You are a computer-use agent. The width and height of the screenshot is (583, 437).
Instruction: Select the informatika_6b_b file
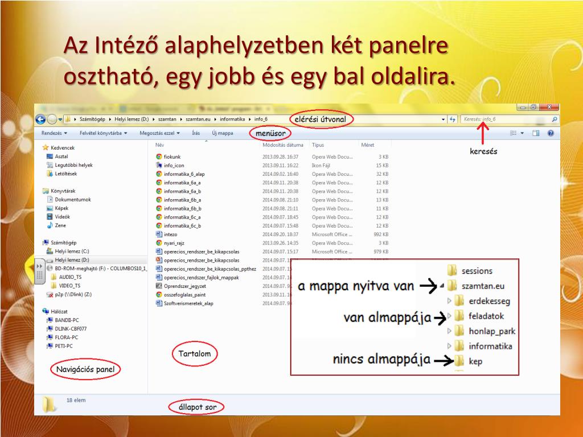pos(183,208)
